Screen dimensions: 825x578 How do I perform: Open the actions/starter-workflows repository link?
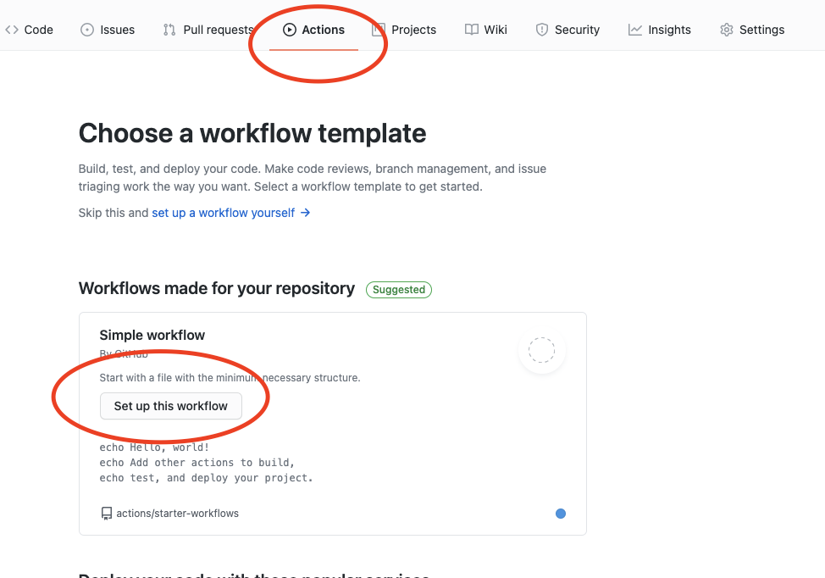point(177,514)
